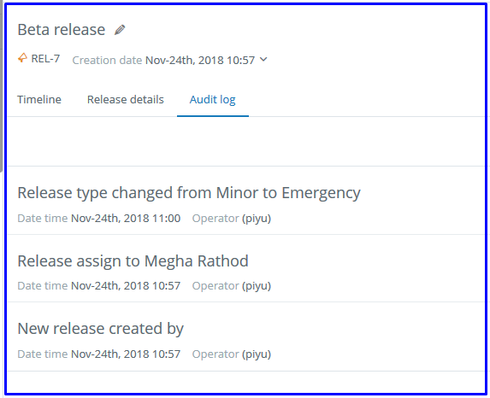
Task: Click the orange release icon next to REL-7
Action: tap(22, 58)
